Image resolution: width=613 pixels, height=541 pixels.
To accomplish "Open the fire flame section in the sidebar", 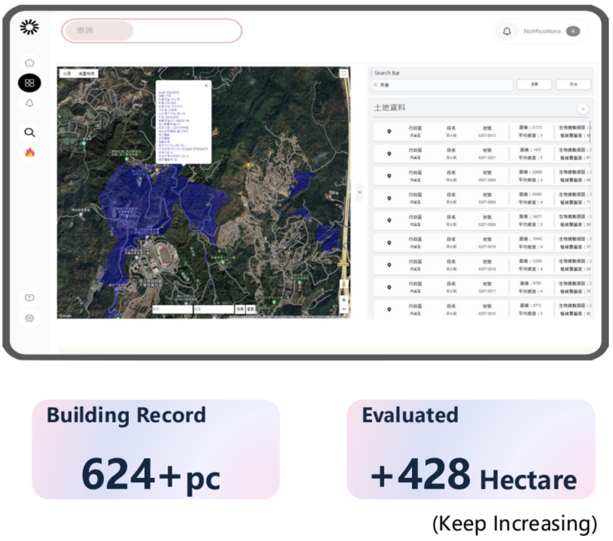I will coord(29,152).
